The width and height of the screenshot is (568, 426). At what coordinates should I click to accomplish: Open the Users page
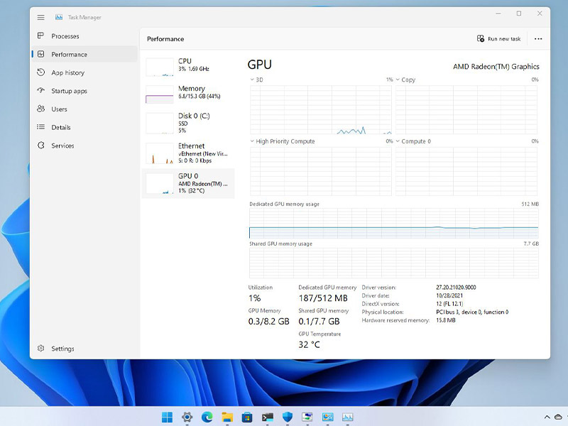[59, 109]
